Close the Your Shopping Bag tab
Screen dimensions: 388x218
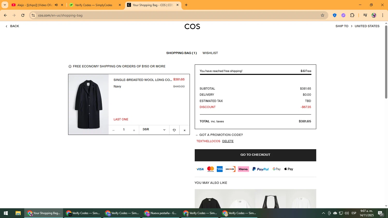point(177,5)
